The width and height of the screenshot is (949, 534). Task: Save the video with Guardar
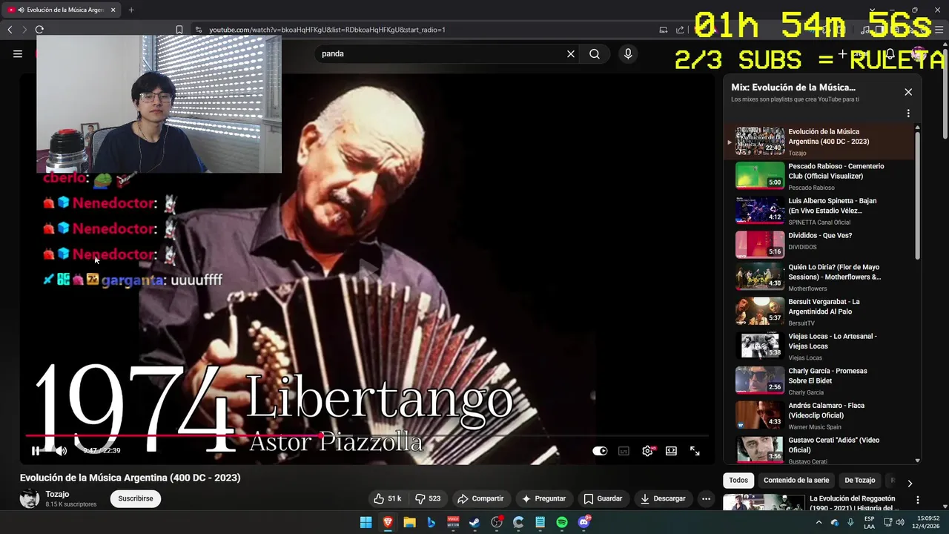pos(603,498)
